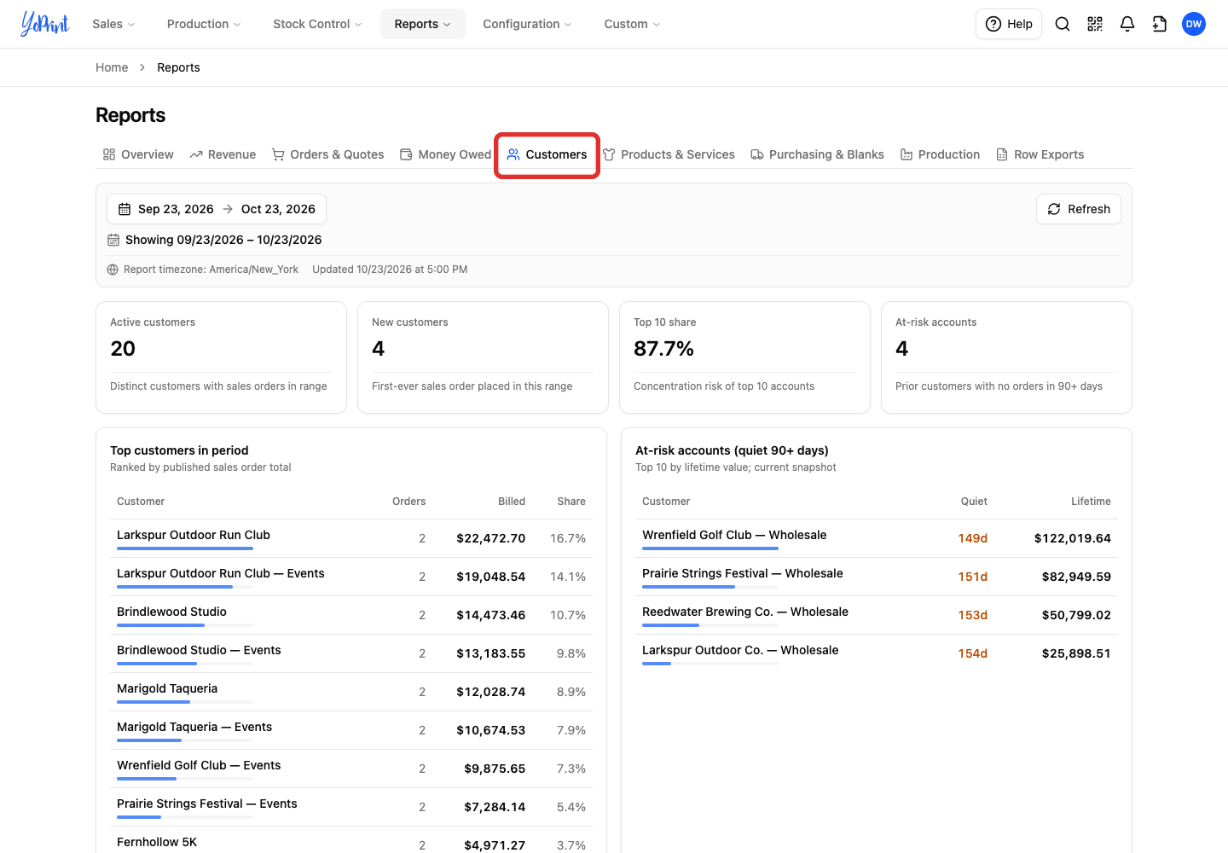Switch to the Row Exports tab
Image resolution: width=1228 pixels, height=853 pixels.
(1040, 154)
